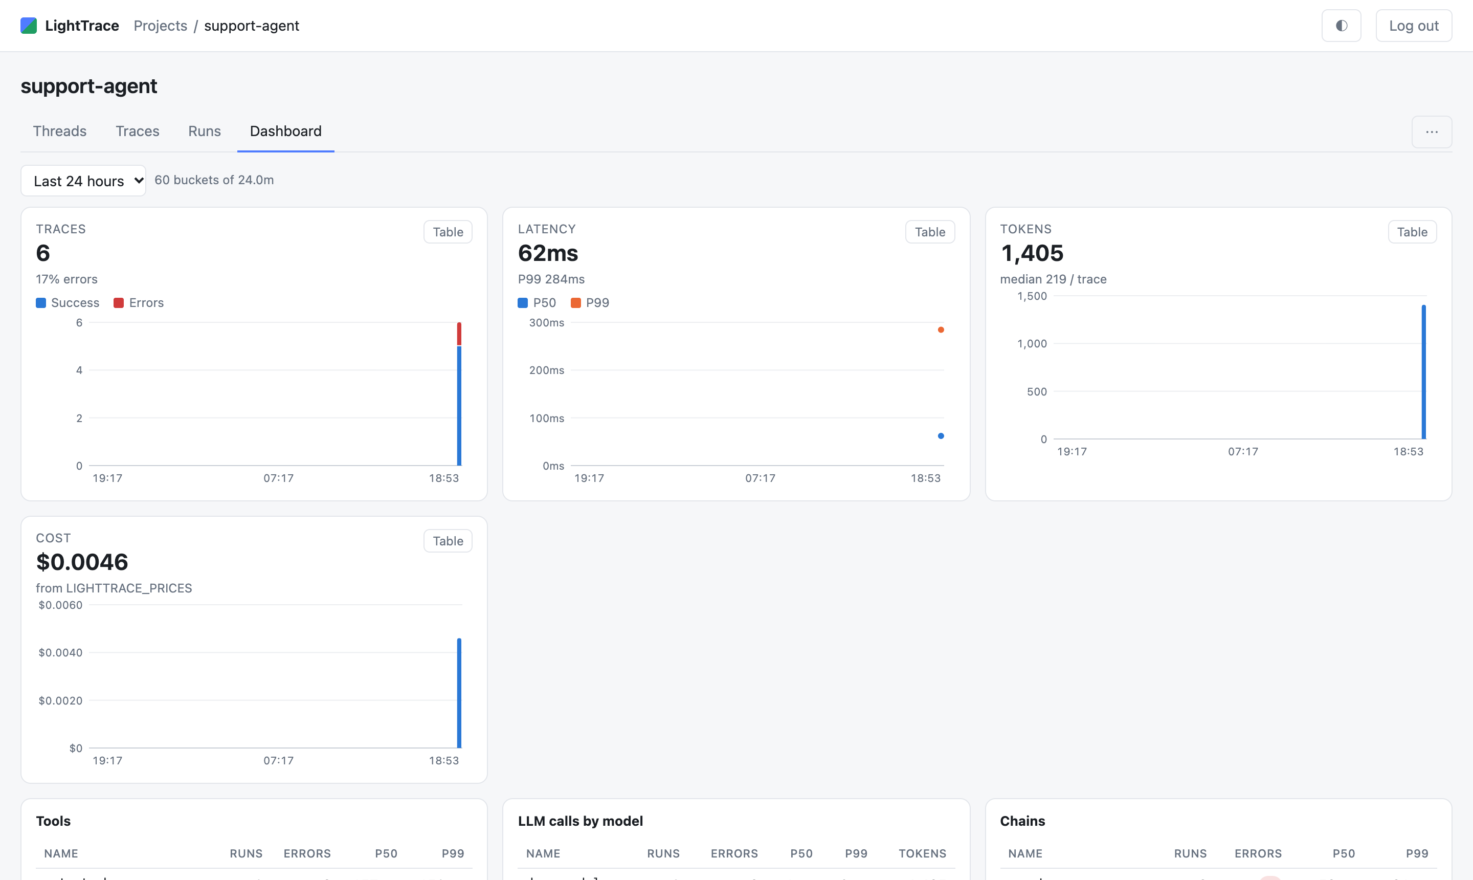Click the '17% errors' text
Image resolution: width=1473 pixels, height=880 pixels.
coord(66,279)
